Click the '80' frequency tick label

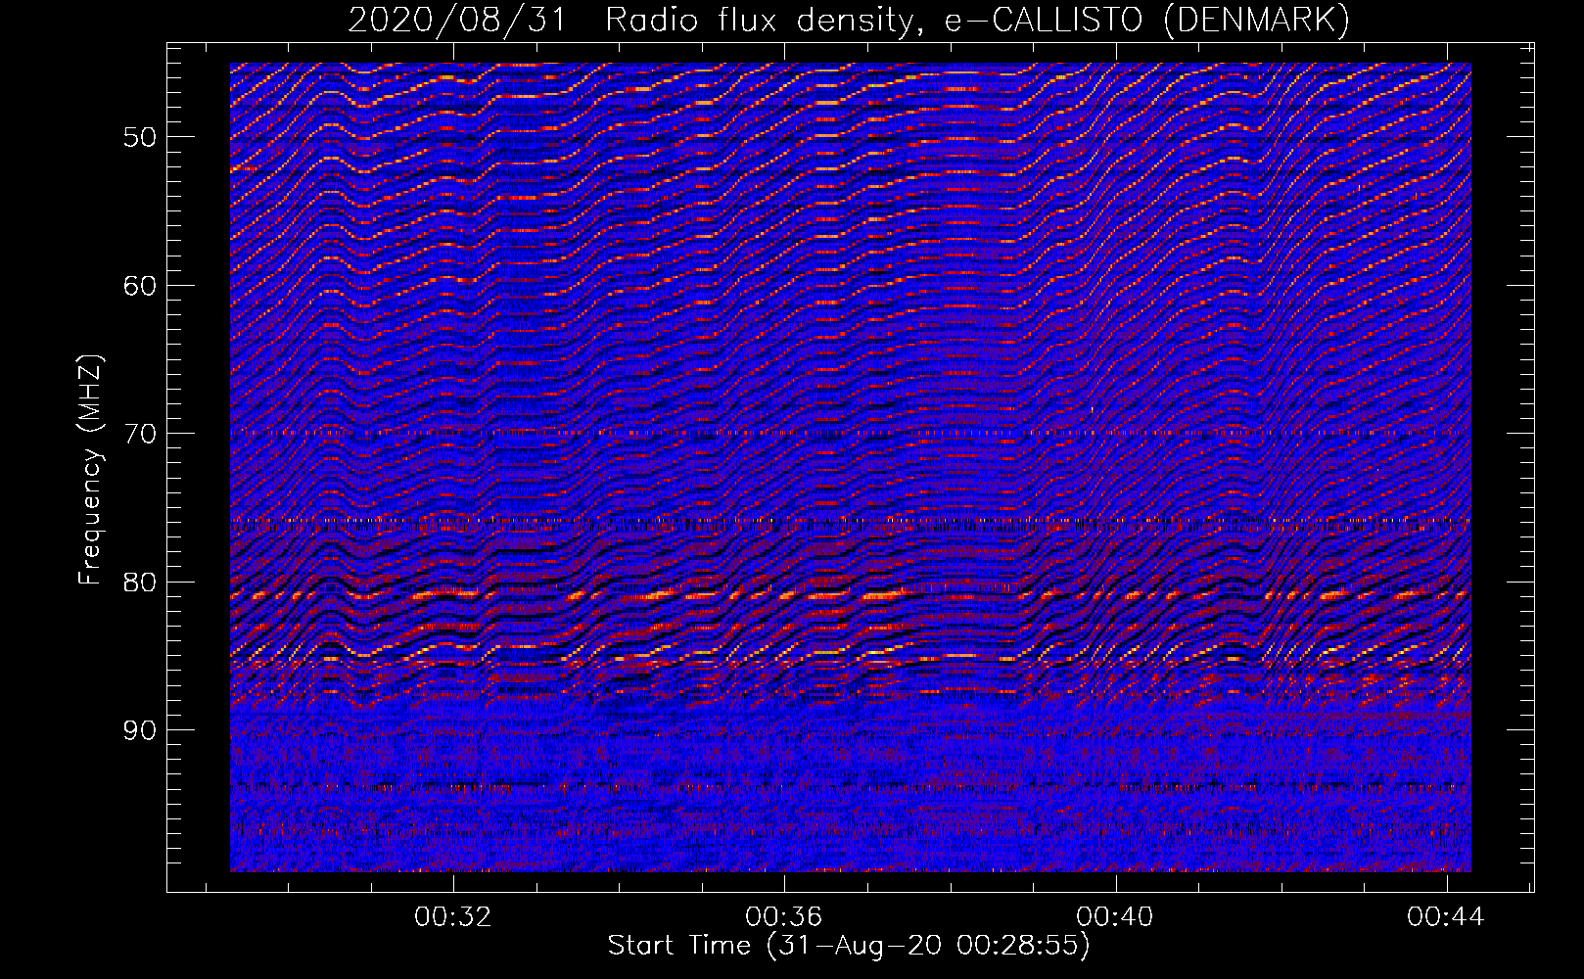[140, 583]
